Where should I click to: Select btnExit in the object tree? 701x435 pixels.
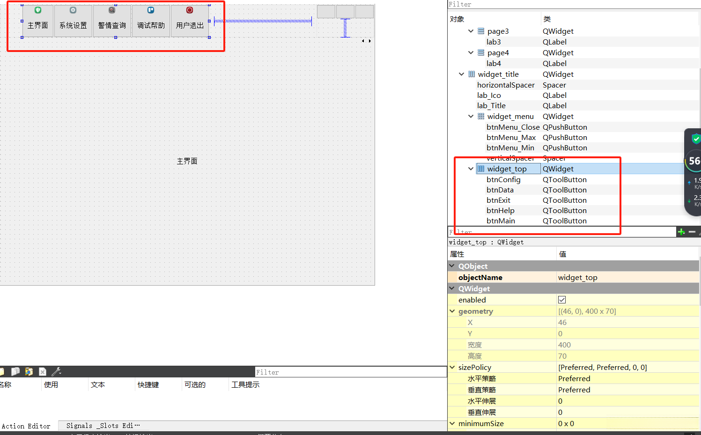click(x=498, y=200)
